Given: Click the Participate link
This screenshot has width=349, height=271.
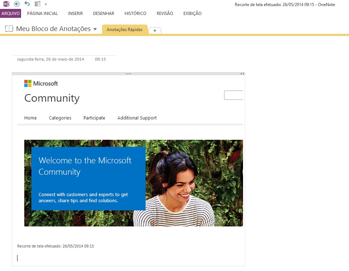Looking at the screenshot, I should (x=94, y=118).
